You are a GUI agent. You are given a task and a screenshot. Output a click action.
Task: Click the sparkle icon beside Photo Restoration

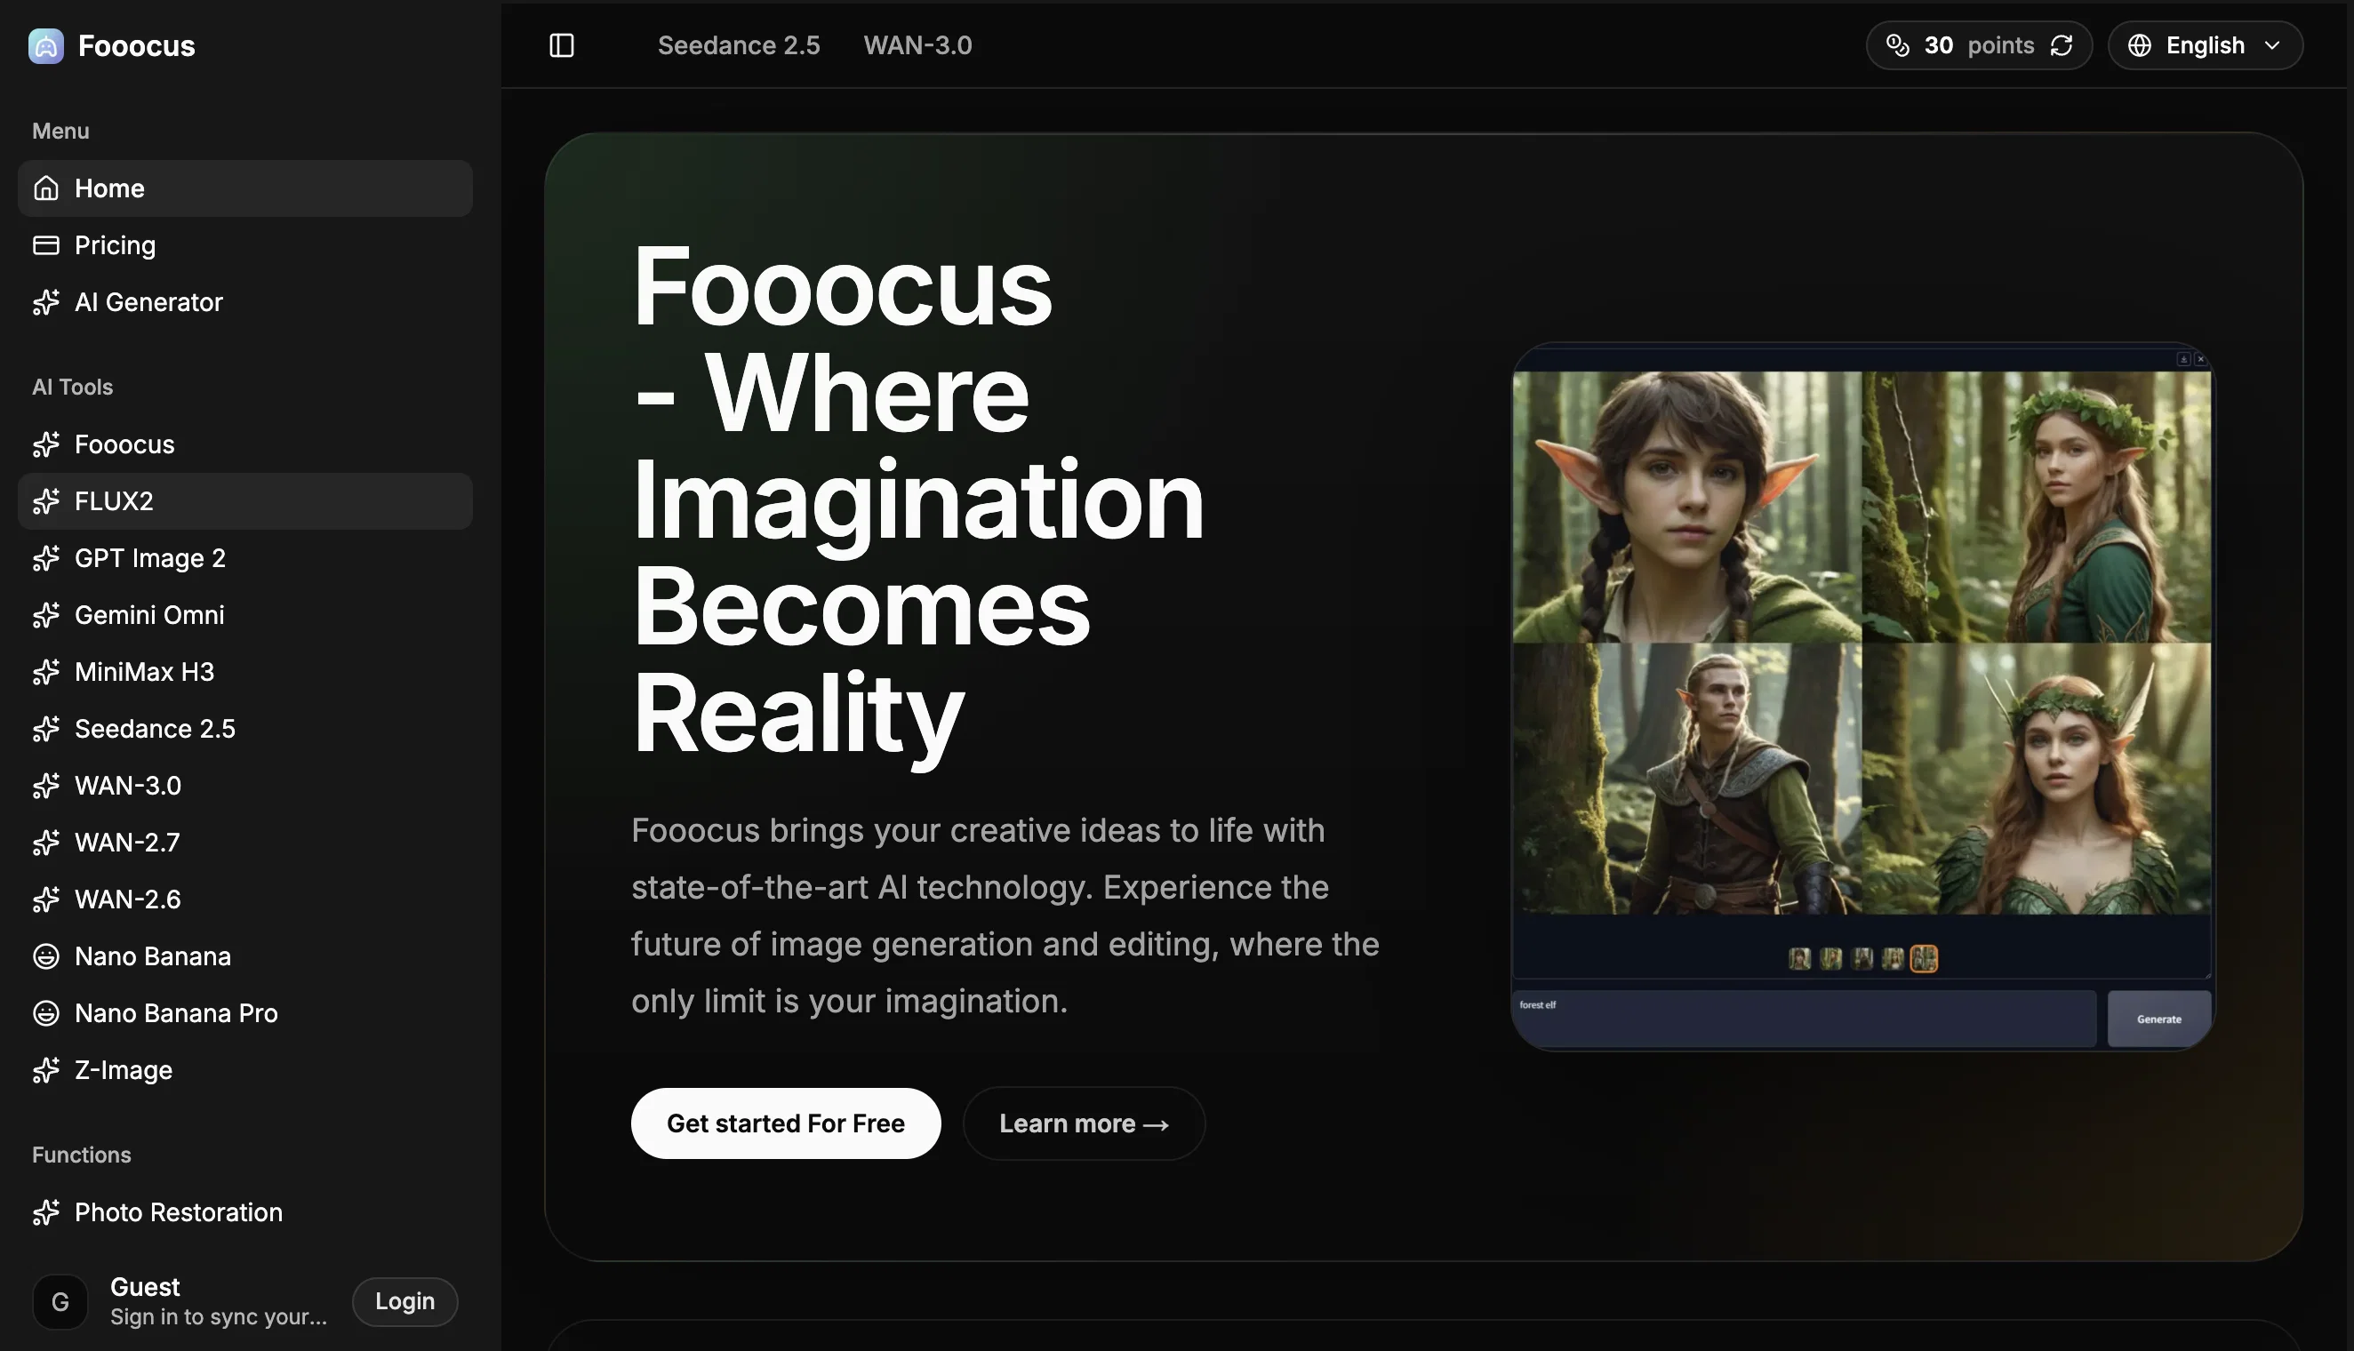click(x=45, y=1211)
